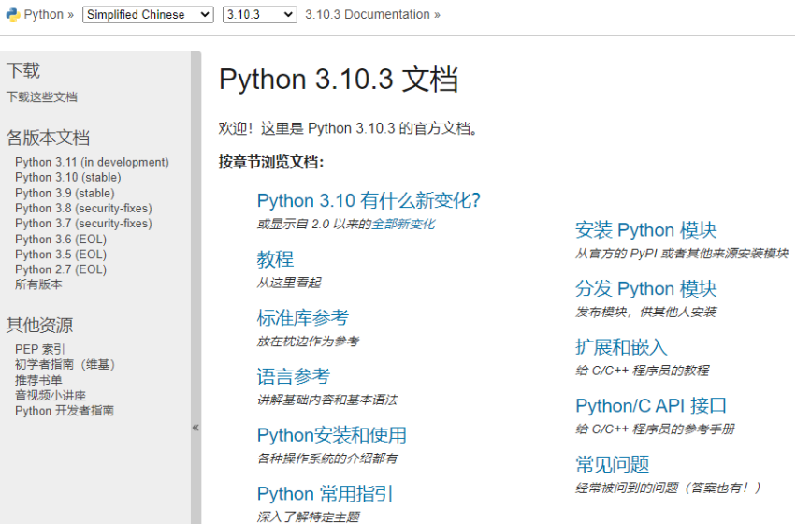The image size is (796, 524).
Task: Open Python 3.11 (in development) docs
Action: tap(92, 162)
